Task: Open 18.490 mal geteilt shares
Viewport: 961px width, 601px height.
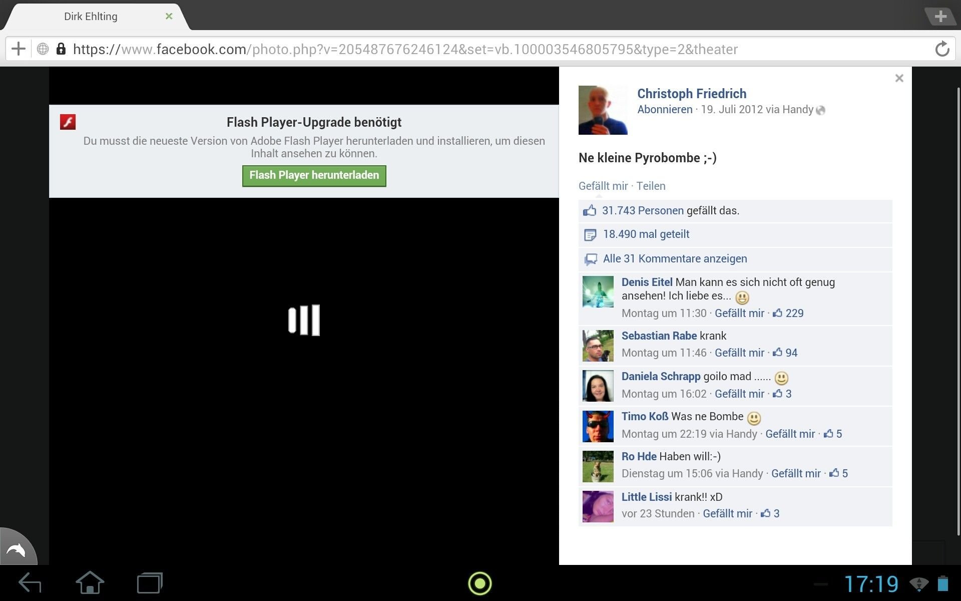Action: point(646,234)
